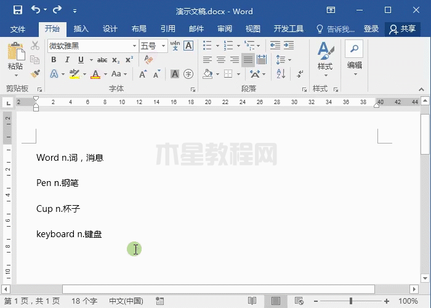Apply red font color
The image size is (431, 308).
click(x=95, y=74)
